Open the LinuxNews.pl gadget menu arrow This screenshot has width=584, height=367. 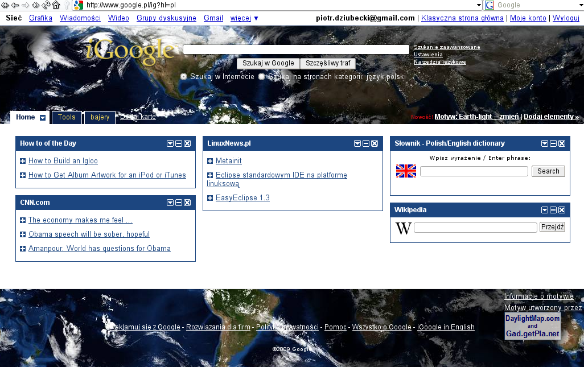[357, 143]
